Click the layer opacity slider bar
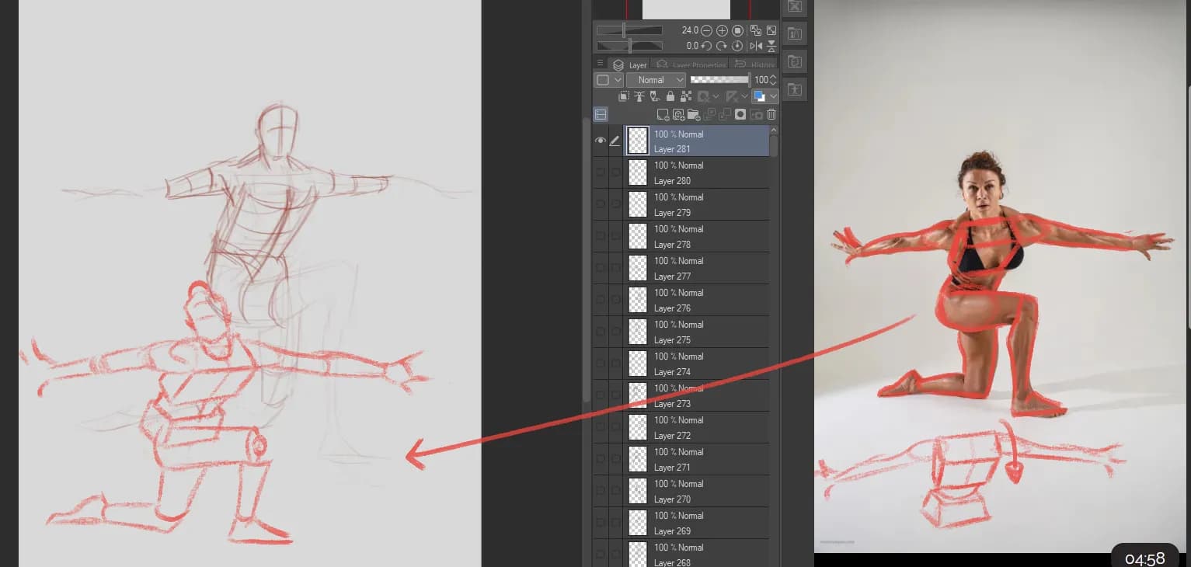This screenshot has width=1191, height=567. click(x=720, y=80)
